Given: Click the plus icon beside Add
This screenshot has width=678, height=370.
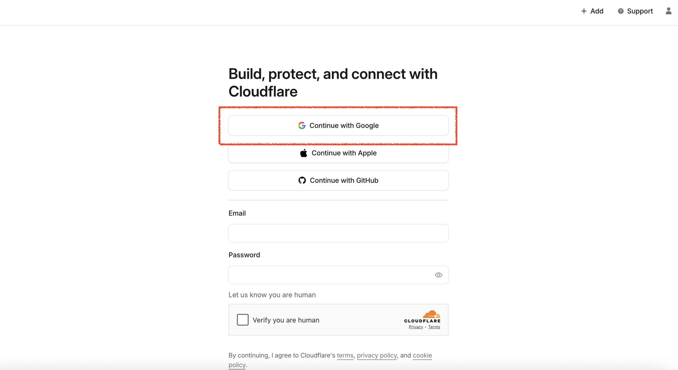Looking at the screenshot, I should (x=584, y=11).
